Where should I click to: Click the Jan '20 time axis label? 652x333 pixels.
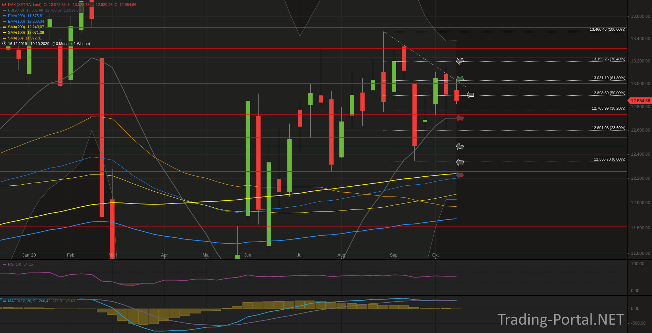pyautogui.click(x=29, y=255)
